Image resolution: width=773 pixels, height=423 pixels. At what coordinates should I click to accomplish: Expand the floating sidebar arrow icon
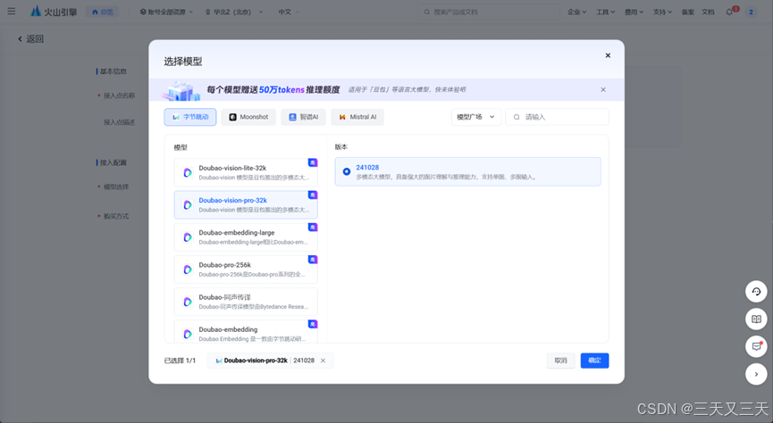tap(756, 374)
